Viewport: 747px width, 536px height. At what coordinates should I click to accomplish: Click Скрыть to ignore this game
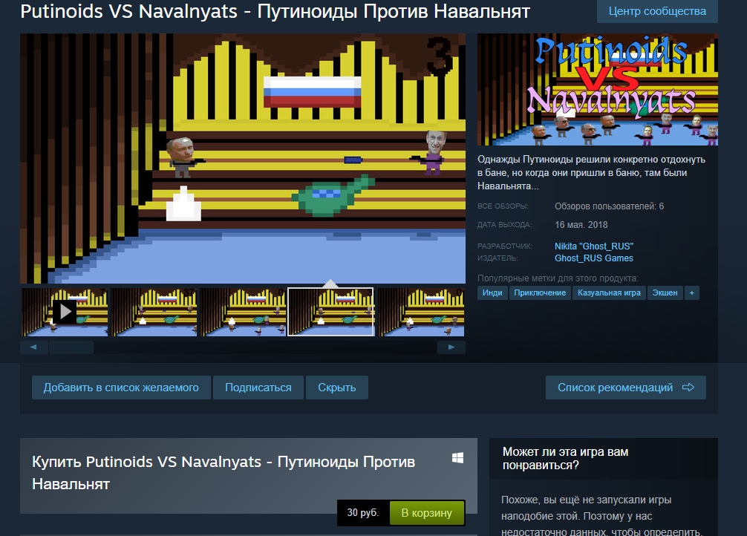pos(336,388)
